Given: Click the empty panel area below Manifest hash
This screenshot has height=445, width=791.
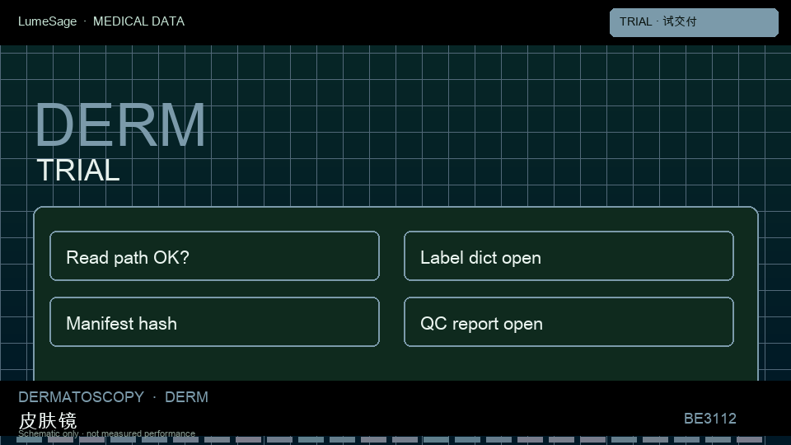Looking at the screenshot, I should (214, 364).
